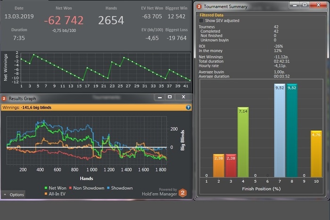Click the Average duration value 00:03:52

pyautogui.click(x=281, y=76)
